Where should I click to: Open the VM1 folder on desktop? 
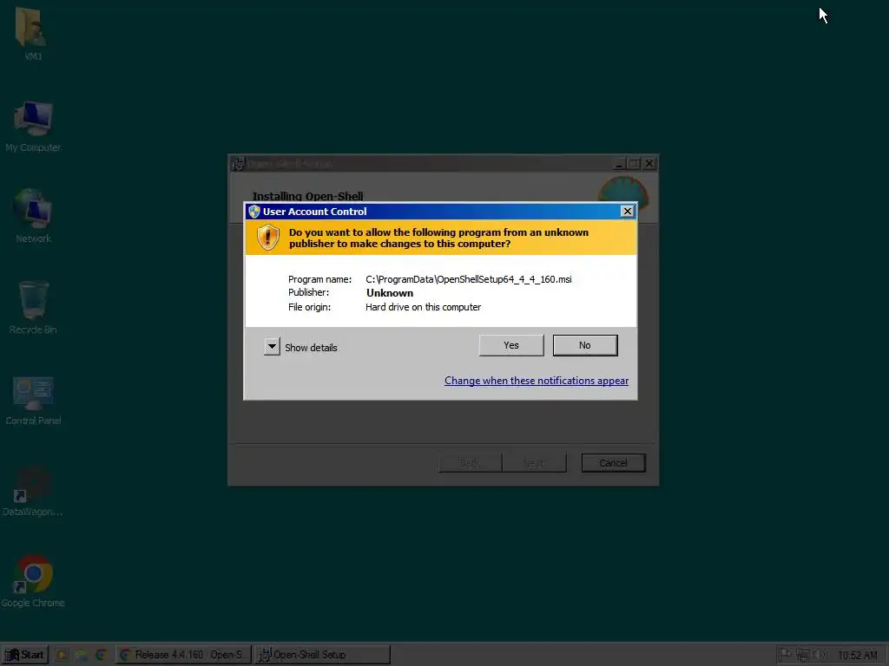tap(32, 33)
